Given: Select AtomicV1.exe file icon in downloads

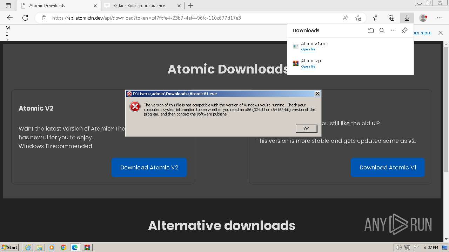Looking at the screenshot, I should tap(296, 46).
